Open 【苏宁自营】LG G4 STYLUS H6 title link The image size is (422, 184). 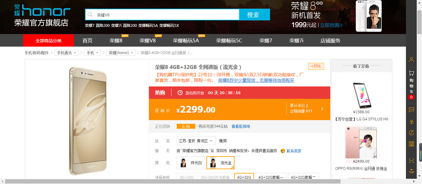point(361,119)
